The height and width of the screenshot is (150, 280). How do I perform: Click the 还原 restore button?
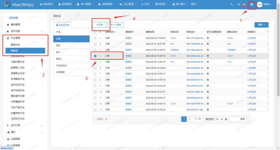pos(99,25)
